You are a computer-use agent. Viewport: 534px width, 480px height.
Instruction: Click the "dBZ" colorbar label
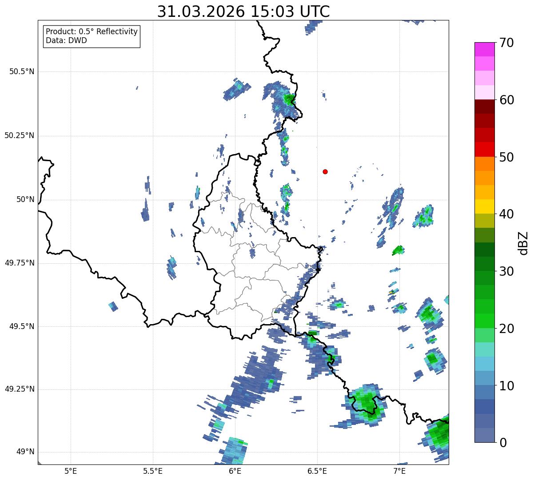click(x=523, y=242)
